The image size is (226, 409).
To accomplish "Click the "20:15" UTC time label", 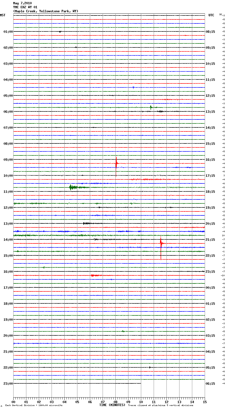I will pyautogui.click(x=210, y=224).
